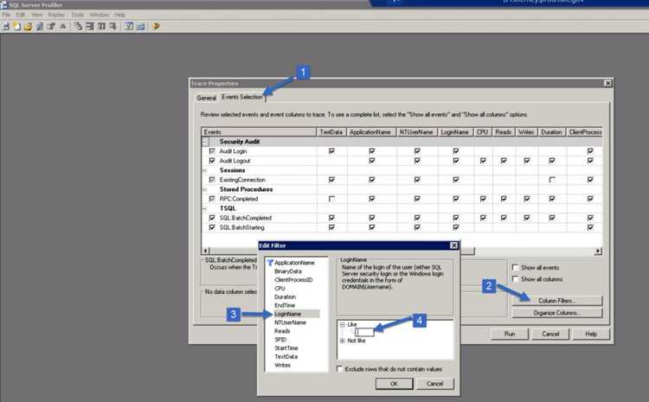The height and width of the screenshot is (402, 649).
Task: Expand the Not like filter node
Action: click(343, 341)
